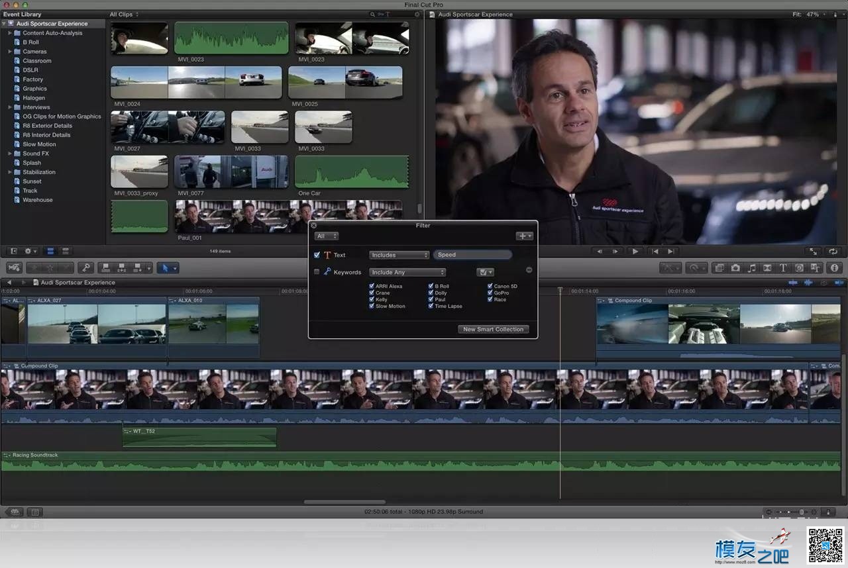This screenshot has width=848, height=568.
Task: Switch browser to filmstrip view
Action: tap(50, 252)
